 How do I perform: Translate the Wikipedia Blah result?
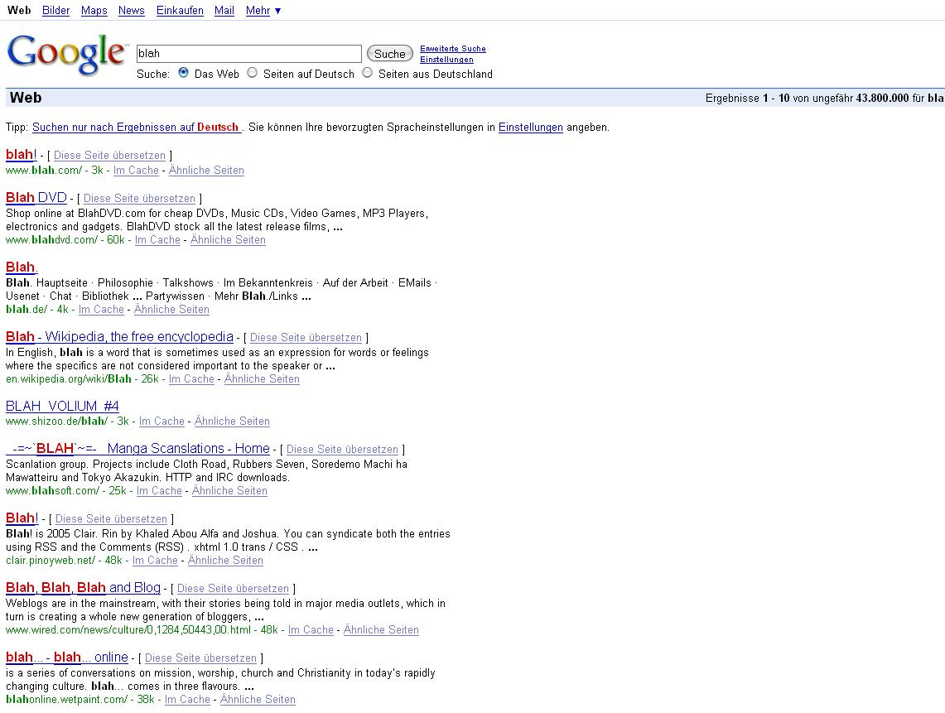point(306,338)
